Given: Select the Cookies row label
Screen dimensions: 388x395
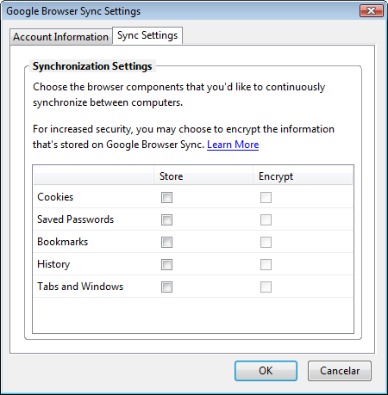Looking at the screenshot, I should point(55,197).
